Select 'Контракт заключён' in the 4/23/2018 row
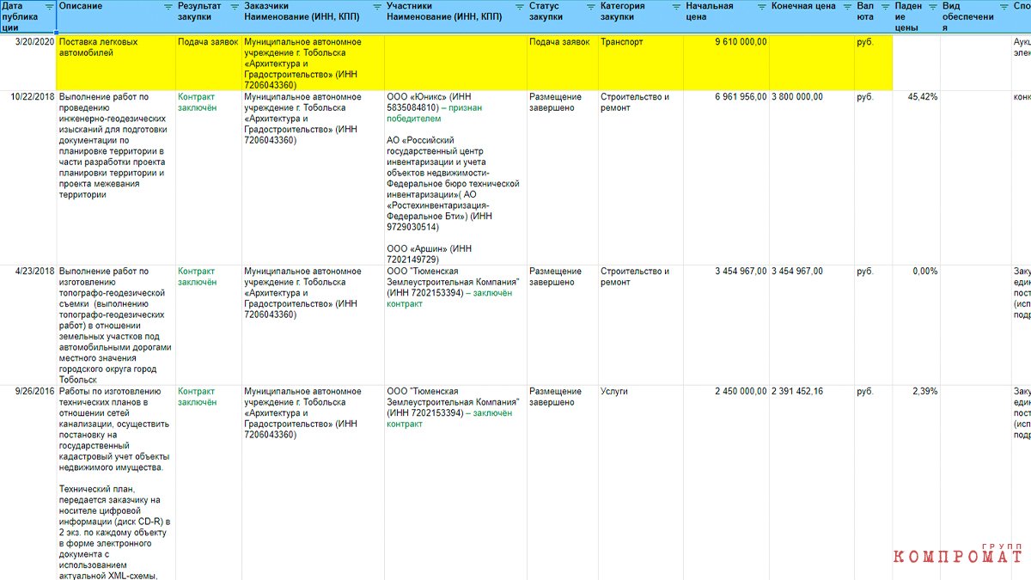1031x580 pixels. [x=208, y=325]
